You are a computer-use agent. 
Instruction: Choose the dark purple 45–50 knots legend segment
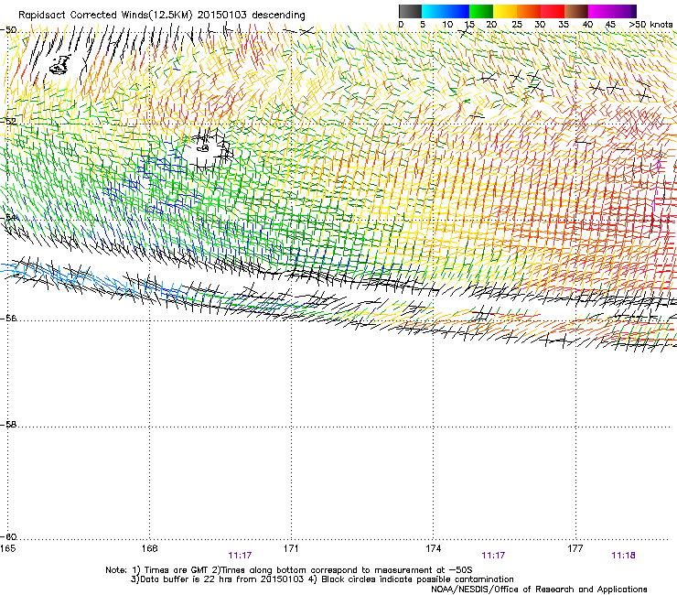click(x=624, y=11)
